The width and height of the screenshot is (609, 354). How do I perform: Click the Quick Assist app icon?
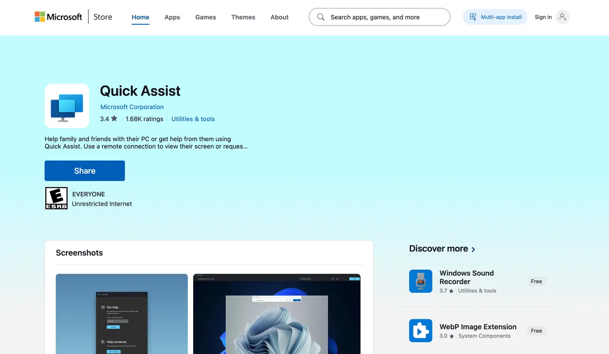67,106
